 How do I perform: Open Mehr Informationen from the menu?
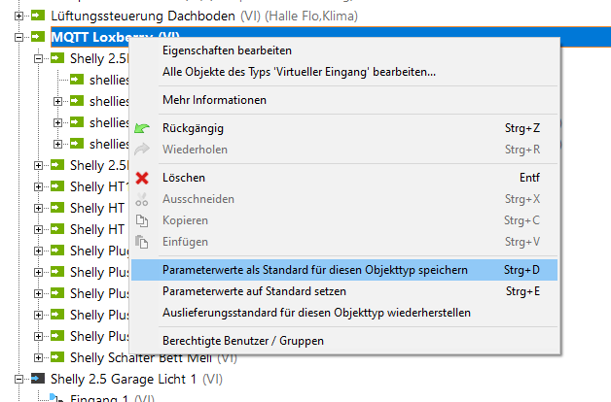tap(214, 100)
